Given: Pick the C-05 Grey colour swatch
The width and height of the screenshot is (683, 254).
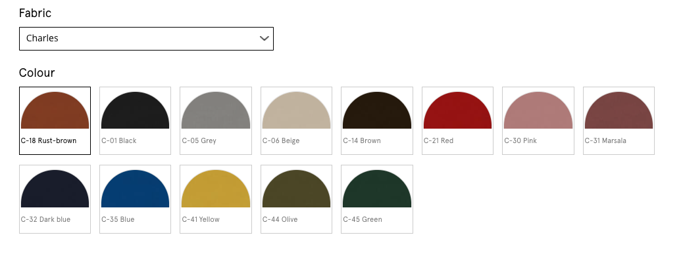Looking at the screenshot, I should click(x=216, y=121).
